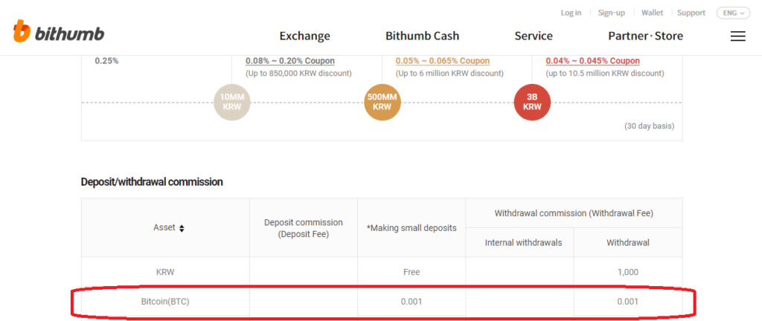Open the Bithumb Cash menu
The width and height of the screenshot is (762, 321).
coord(423,36)
